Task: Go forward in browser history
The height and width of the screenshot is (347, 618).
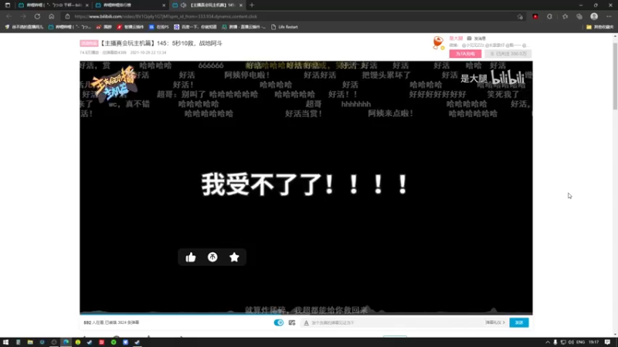Action: [23, 16]
